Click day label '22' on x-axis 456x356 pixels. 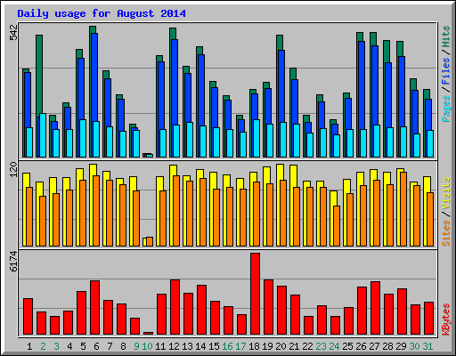pyautogui.click(x=308, y=346)
